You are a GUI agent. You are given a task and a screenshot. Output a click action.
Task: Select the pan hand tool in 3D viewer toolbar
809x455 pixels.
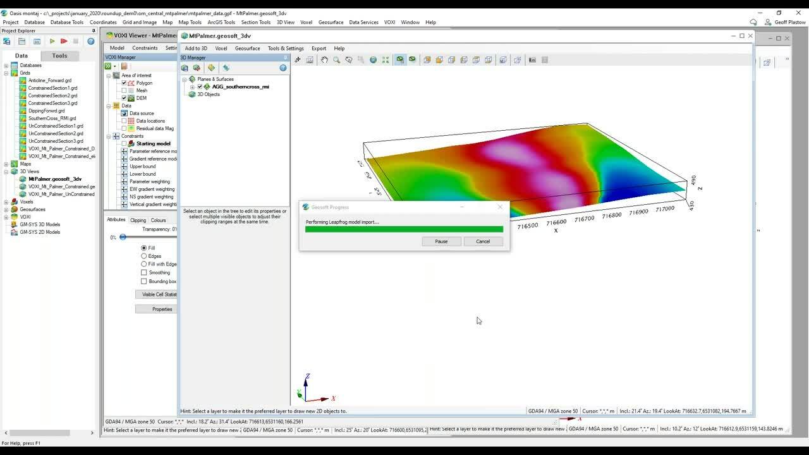324,59
